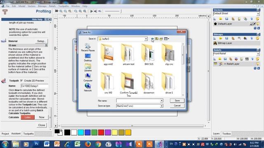Screen dimensions: 264x148
Task: Open the Front Relief dropdown
Action: coord(258,54)
